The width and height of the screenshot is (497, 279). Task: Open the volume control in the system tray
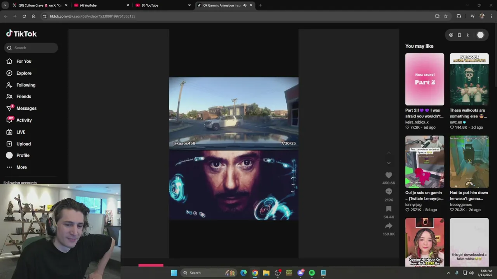coord(471,273)
